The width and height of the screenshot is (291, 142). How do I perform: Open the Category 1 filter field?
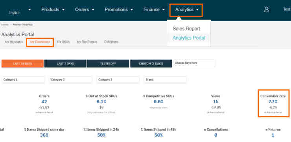(23, 80)
